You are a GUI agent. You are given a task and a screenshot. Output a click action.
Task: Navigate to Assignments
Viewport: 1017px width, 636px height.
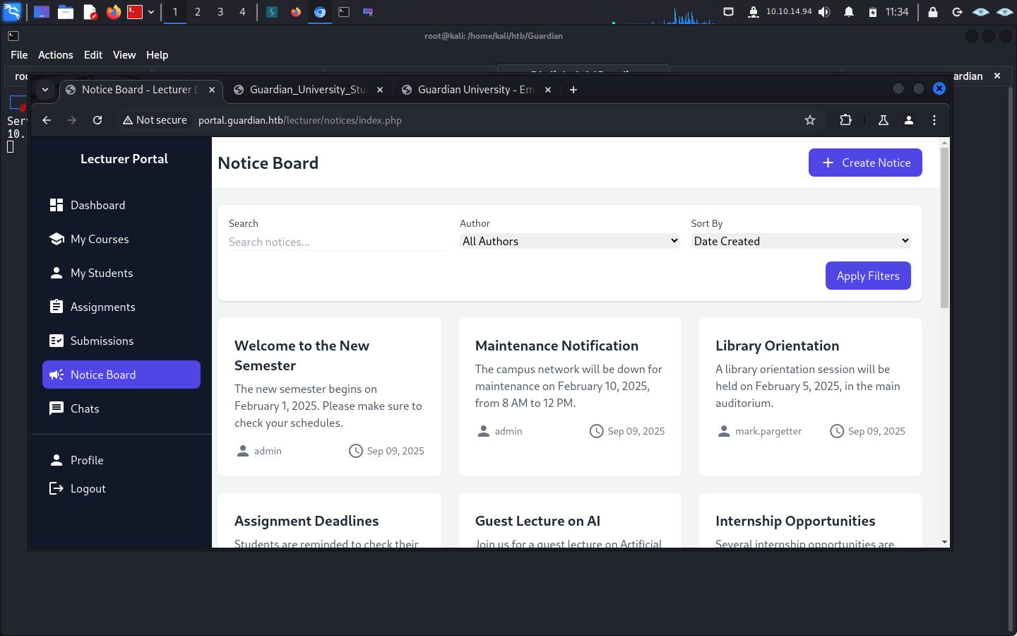[x=121, y=307]
